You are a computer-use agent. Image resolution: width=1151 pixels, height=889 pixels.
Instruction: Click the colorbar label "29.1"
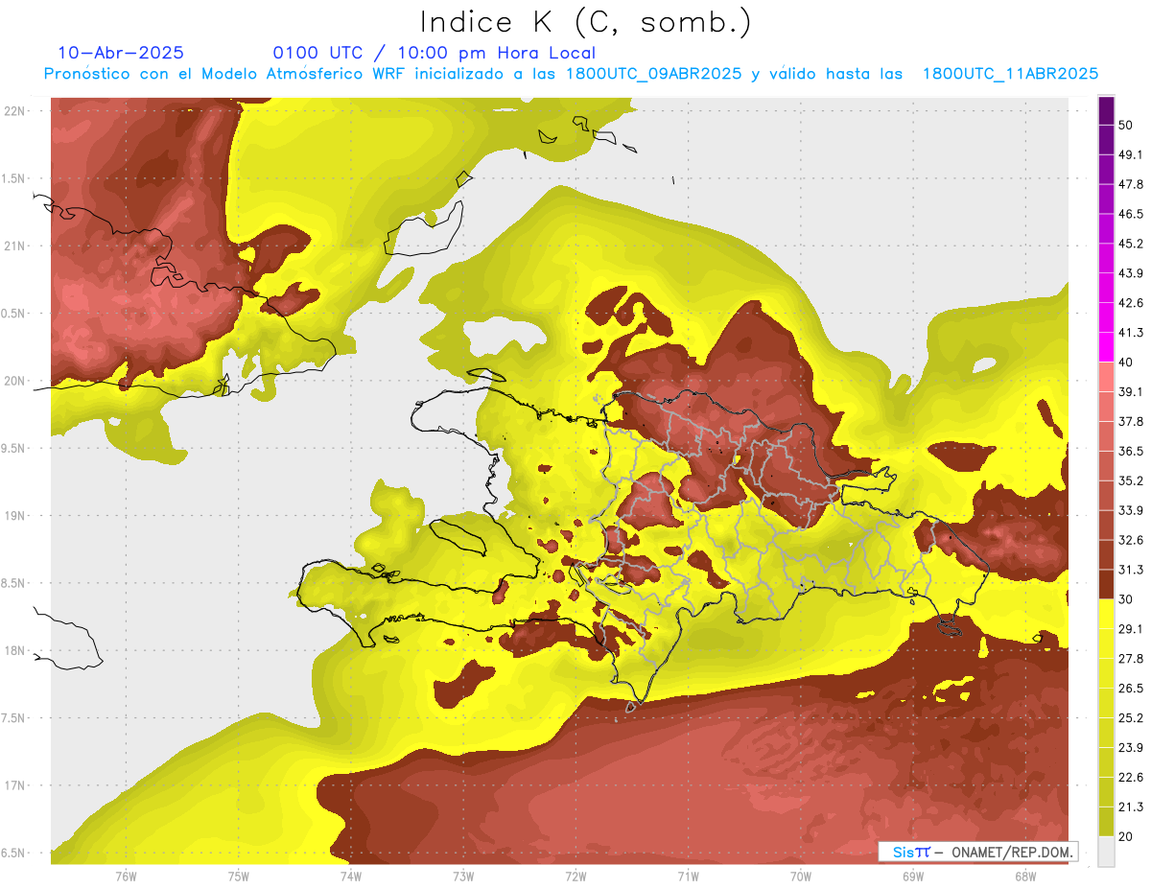pyautogui.click(x=1131, y=629)
